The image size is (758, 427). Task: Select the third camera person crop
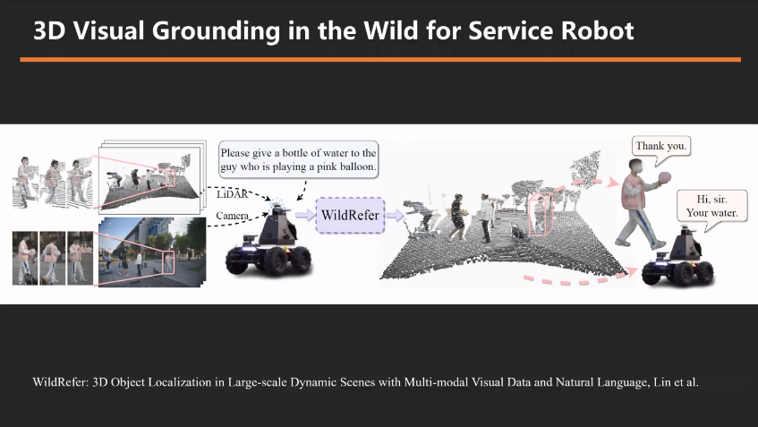click(x=81, y=257)
